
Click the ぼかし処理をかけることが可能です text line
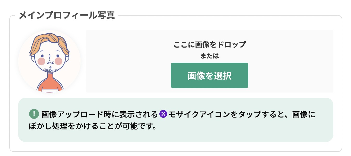pyautogui.click(x=93, y=127)
